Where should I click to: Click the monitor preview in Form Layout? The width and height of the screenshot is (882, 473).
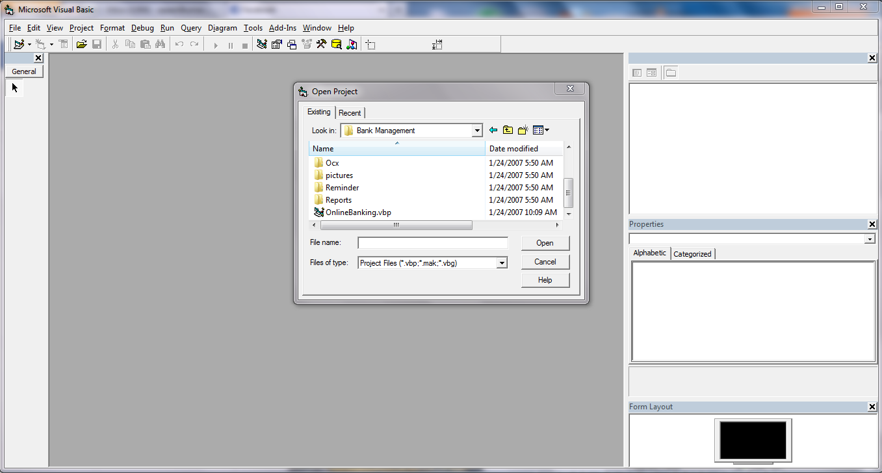(753, 441)
